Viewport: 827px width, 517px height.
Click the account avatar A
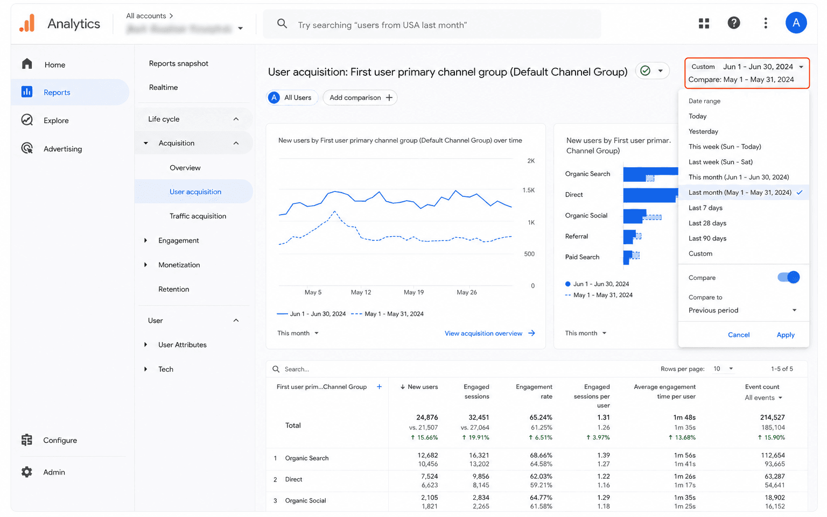796,23
